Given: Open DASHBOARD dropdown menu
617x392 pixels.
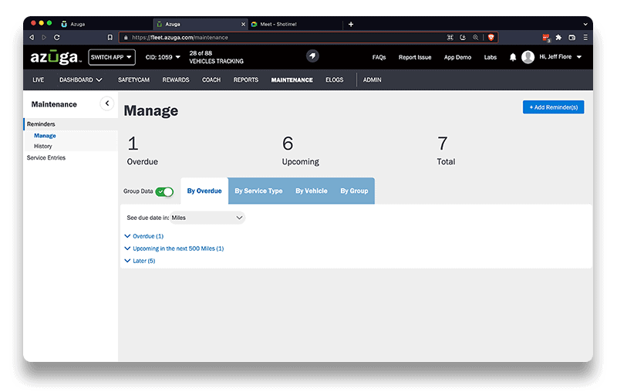Looking at the screenshot, I should click(x=81, y=80).
